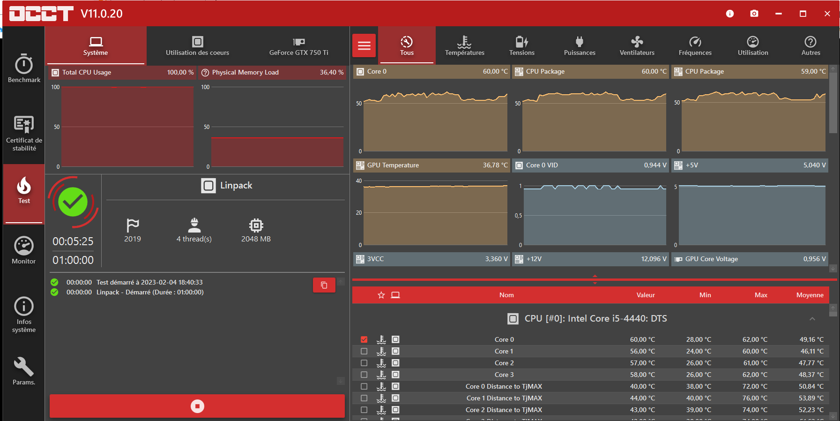This screenshot has height=421, width=840.
Task: Open the Monitor section
Action: 24,251
